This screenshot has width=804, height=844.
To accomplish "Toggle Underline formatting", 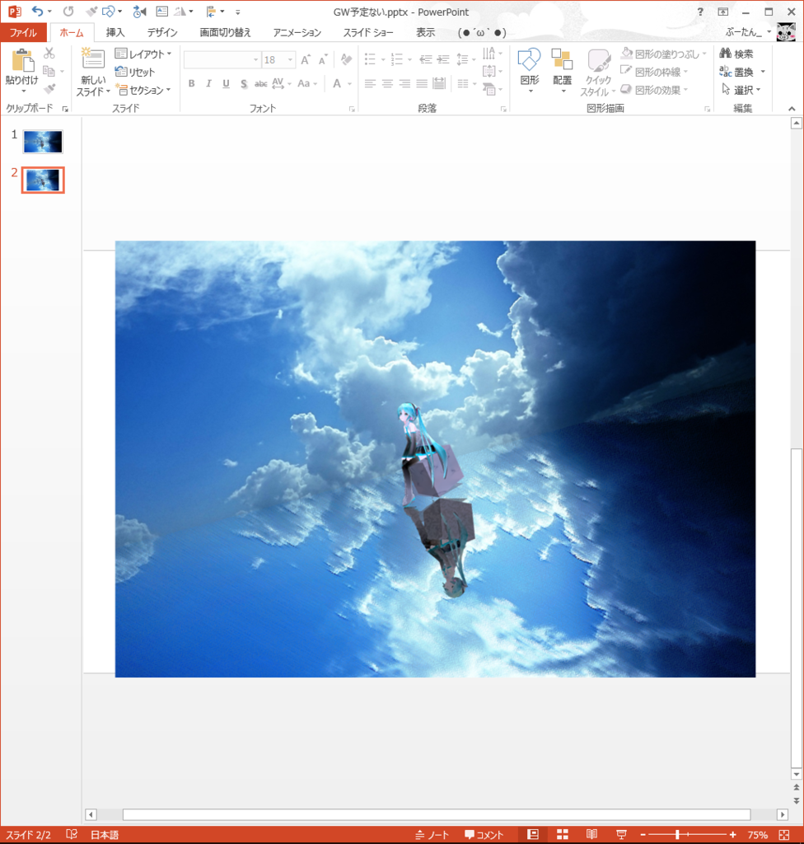I will (x=226, y=83).
